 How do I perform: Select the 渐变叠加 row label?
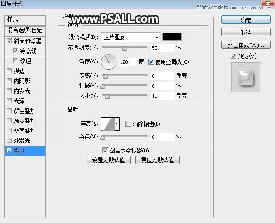pos(25,121)
